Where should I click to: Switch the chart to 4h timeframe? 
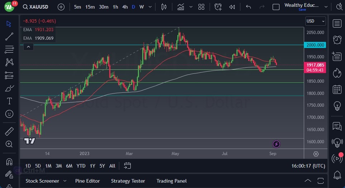125,7
